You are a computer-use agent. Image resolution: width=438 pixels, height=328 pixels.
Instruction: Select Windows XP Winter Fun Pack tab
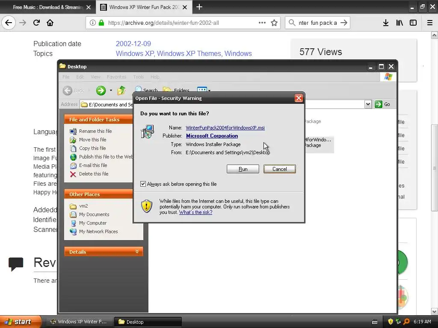coord(144,7)
